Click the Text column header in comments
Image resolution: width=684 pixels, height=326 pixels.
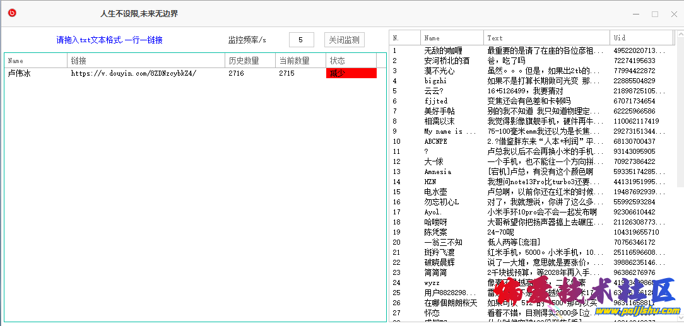coord(546,38)
